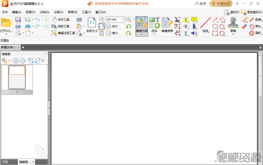Click the Become Member (开通会员) button
The height and width of the screenshot is (165, 263).
[221, 4]
